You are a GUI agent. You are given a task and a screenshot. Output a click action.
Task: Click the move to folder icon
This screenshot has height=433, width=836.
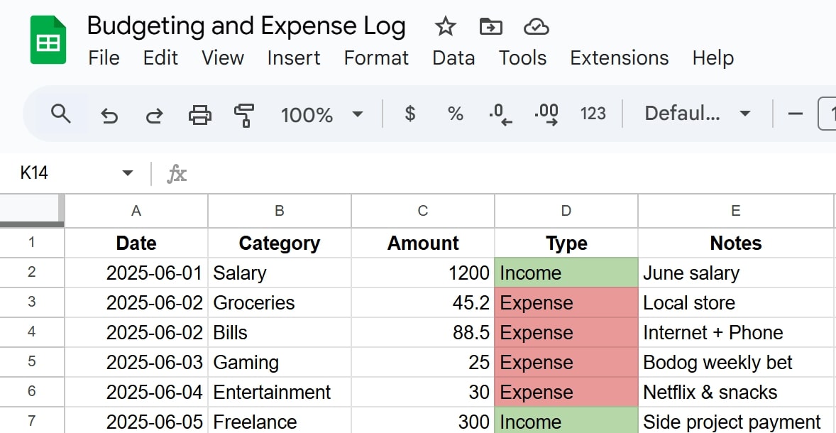pyautogui.click(x=490, y=26)
